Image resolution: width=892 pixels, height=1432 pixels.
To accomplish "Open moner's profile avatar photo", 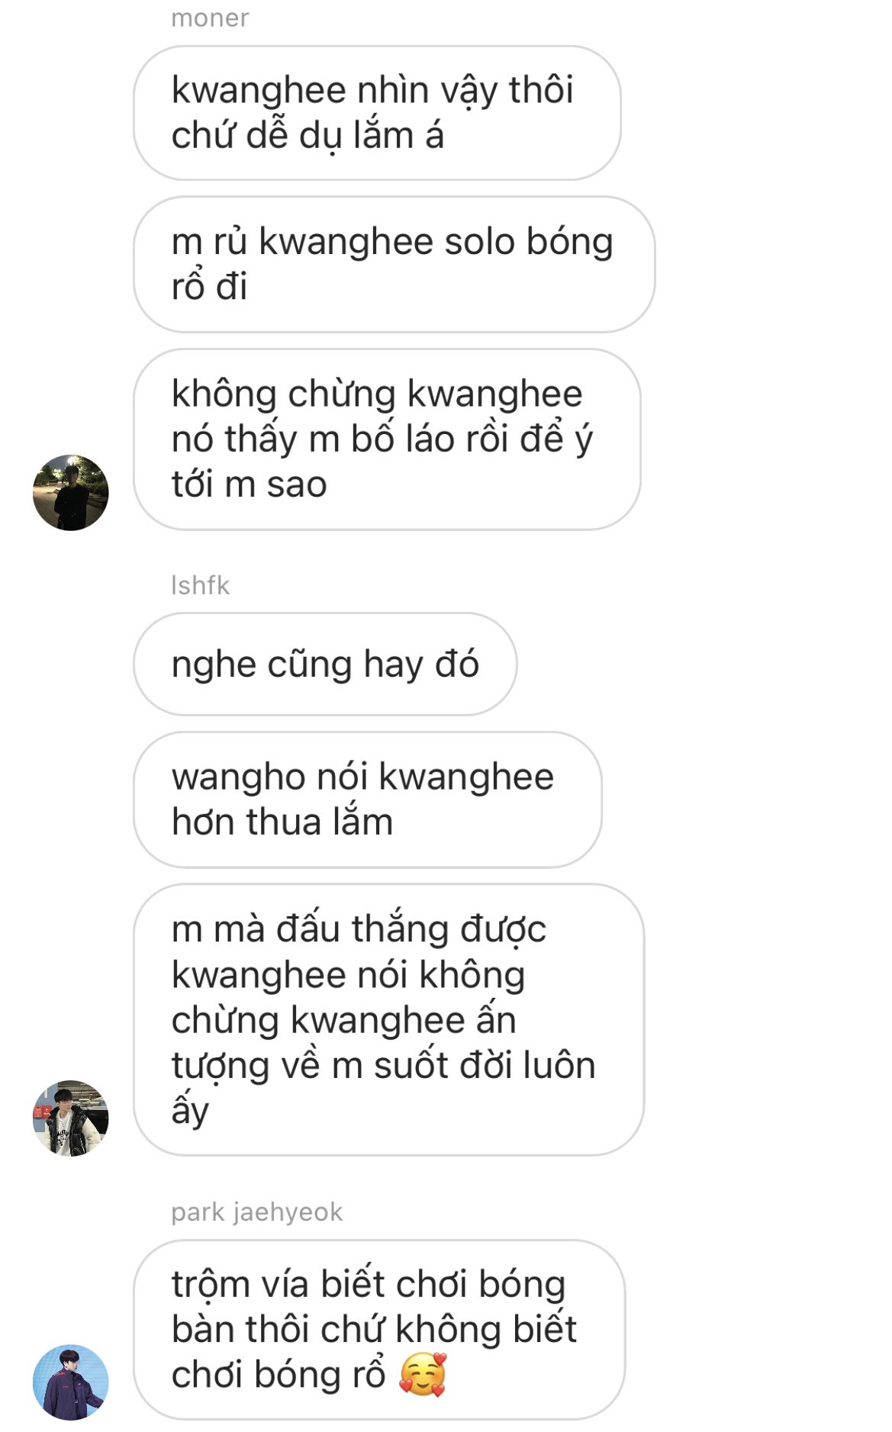I will tap(70, 493).
